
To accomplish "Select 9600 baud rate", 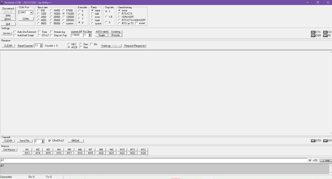I will (x=38, y=23).
